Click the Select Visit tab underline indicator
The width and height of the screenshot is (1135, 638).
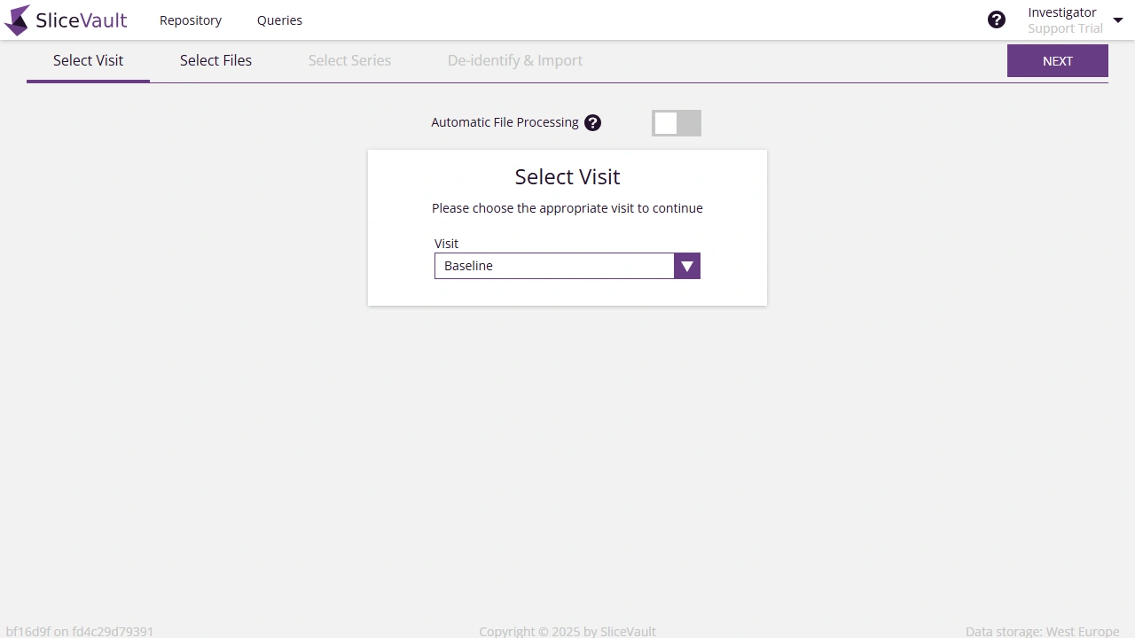click(88, 82)
